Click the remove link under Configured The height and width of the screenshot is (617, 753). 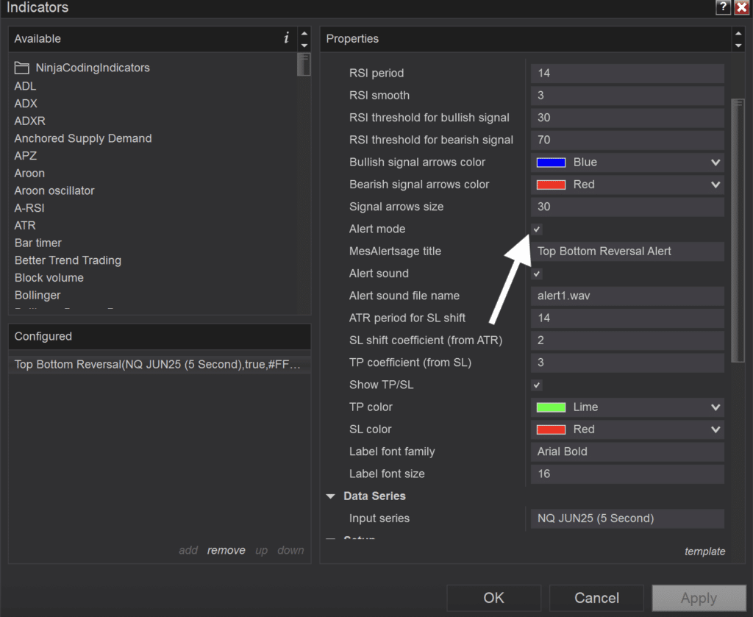tap(226, 550)
